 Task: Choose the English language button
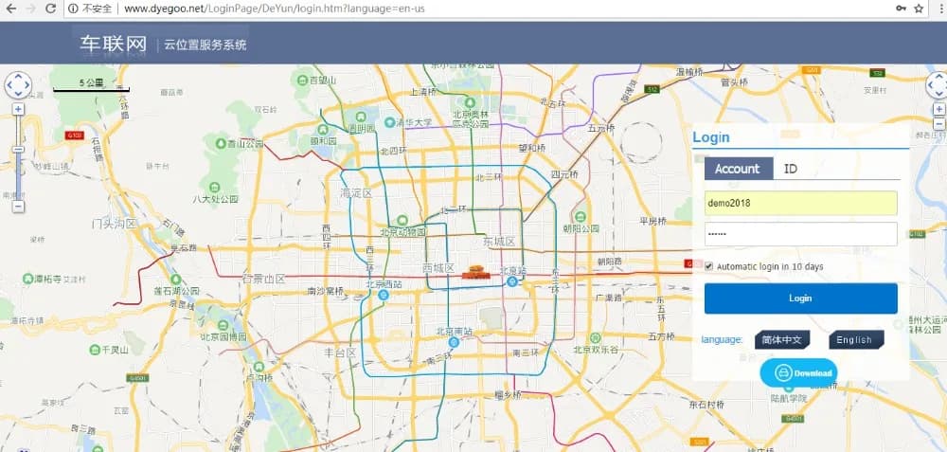[x=855, y=339]
